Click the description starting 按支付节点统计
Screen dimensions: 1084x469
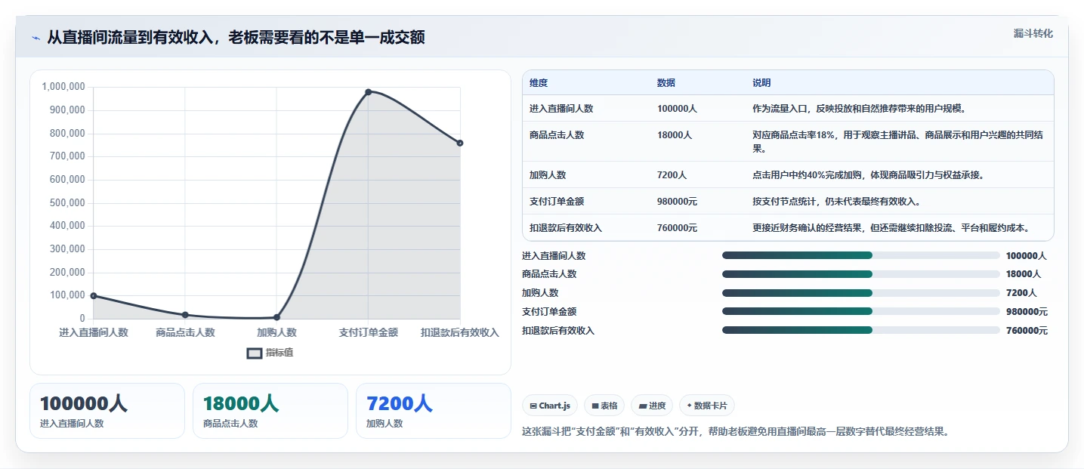[x=836, y=201]
